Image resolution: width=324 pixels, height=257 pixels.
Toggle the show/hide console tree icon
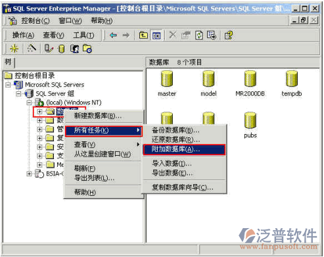(156, 35)
